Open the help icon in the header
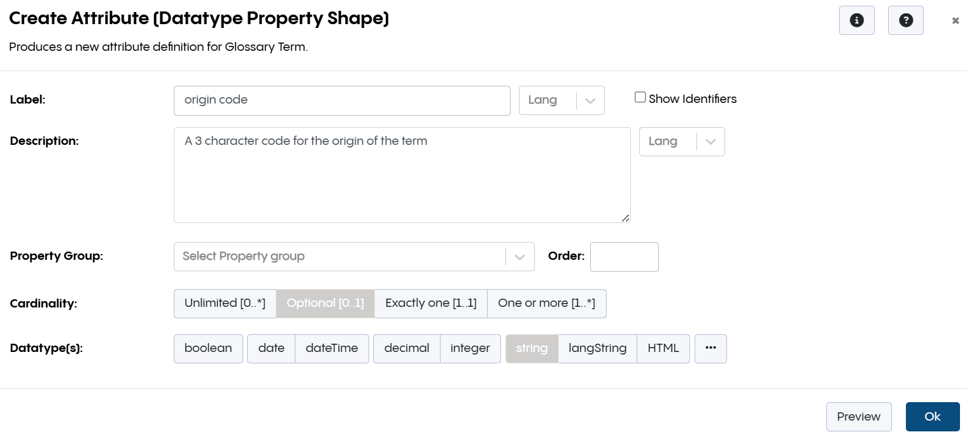The image size is (967, 439). pyautogui.click(x=905, y=20)
